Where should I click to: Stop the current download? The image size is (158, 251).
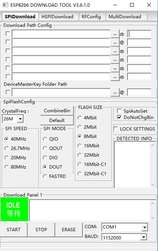point(41,229)
